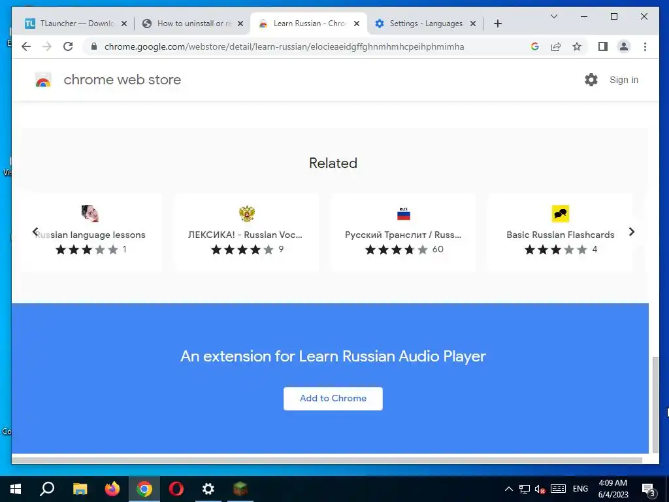This screenshot has height=502, width=669.
Task: Close the How to uninstall tab
Action: 240,24
